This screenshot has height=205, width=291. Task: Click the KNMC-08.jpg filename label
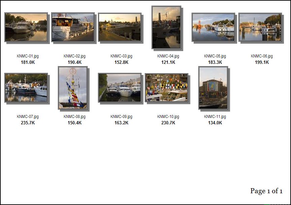(x=75, y=117)
